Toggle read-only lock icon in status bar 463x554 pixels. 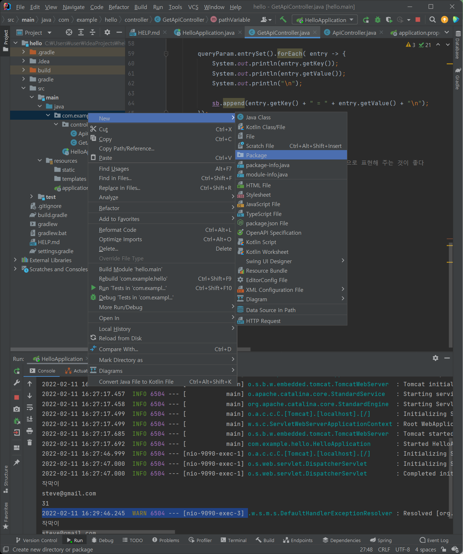click(443, 549)
